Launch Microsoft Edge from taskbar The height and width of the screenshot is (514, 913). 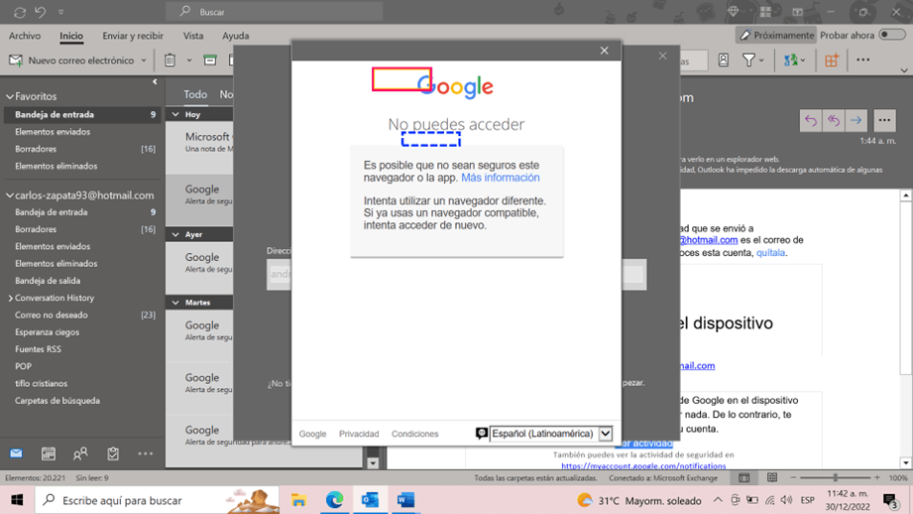pos(334,500)
